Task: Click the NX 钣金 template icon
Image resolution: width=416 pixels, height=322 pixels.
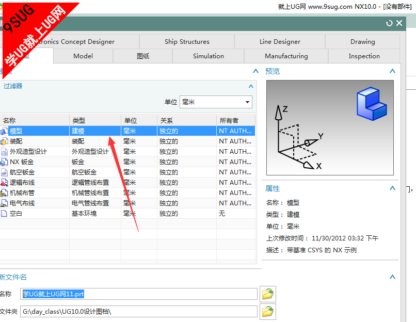Action: [4, 162]
